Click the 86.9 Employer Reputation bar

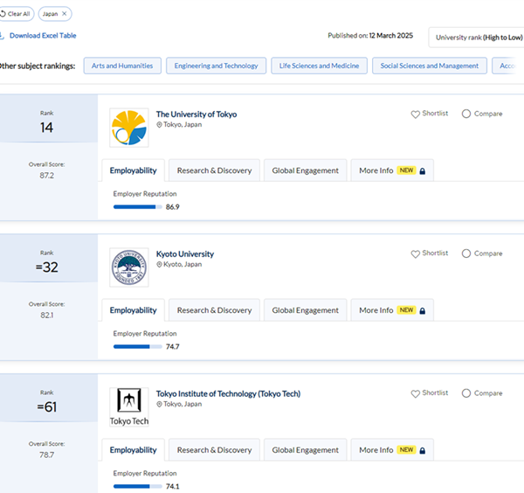coord(138,207)
